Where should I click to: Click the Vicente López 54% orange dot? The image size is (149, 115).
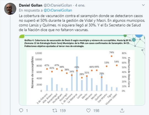(117, 65)
